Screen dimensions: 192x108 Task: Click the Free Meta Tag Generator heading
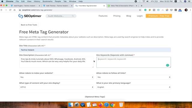pyautogui.click(x=44, y=32)
